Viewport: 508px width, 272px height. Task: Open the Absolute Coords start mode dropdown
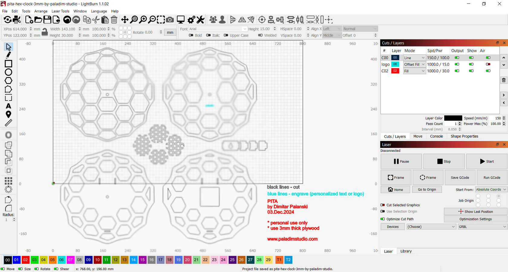tap(490, 189)
